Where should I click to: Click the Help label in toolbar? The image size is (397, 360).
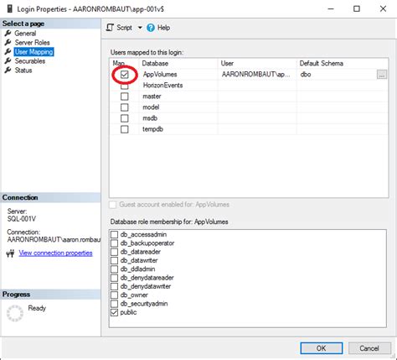[x=163, y=28]
